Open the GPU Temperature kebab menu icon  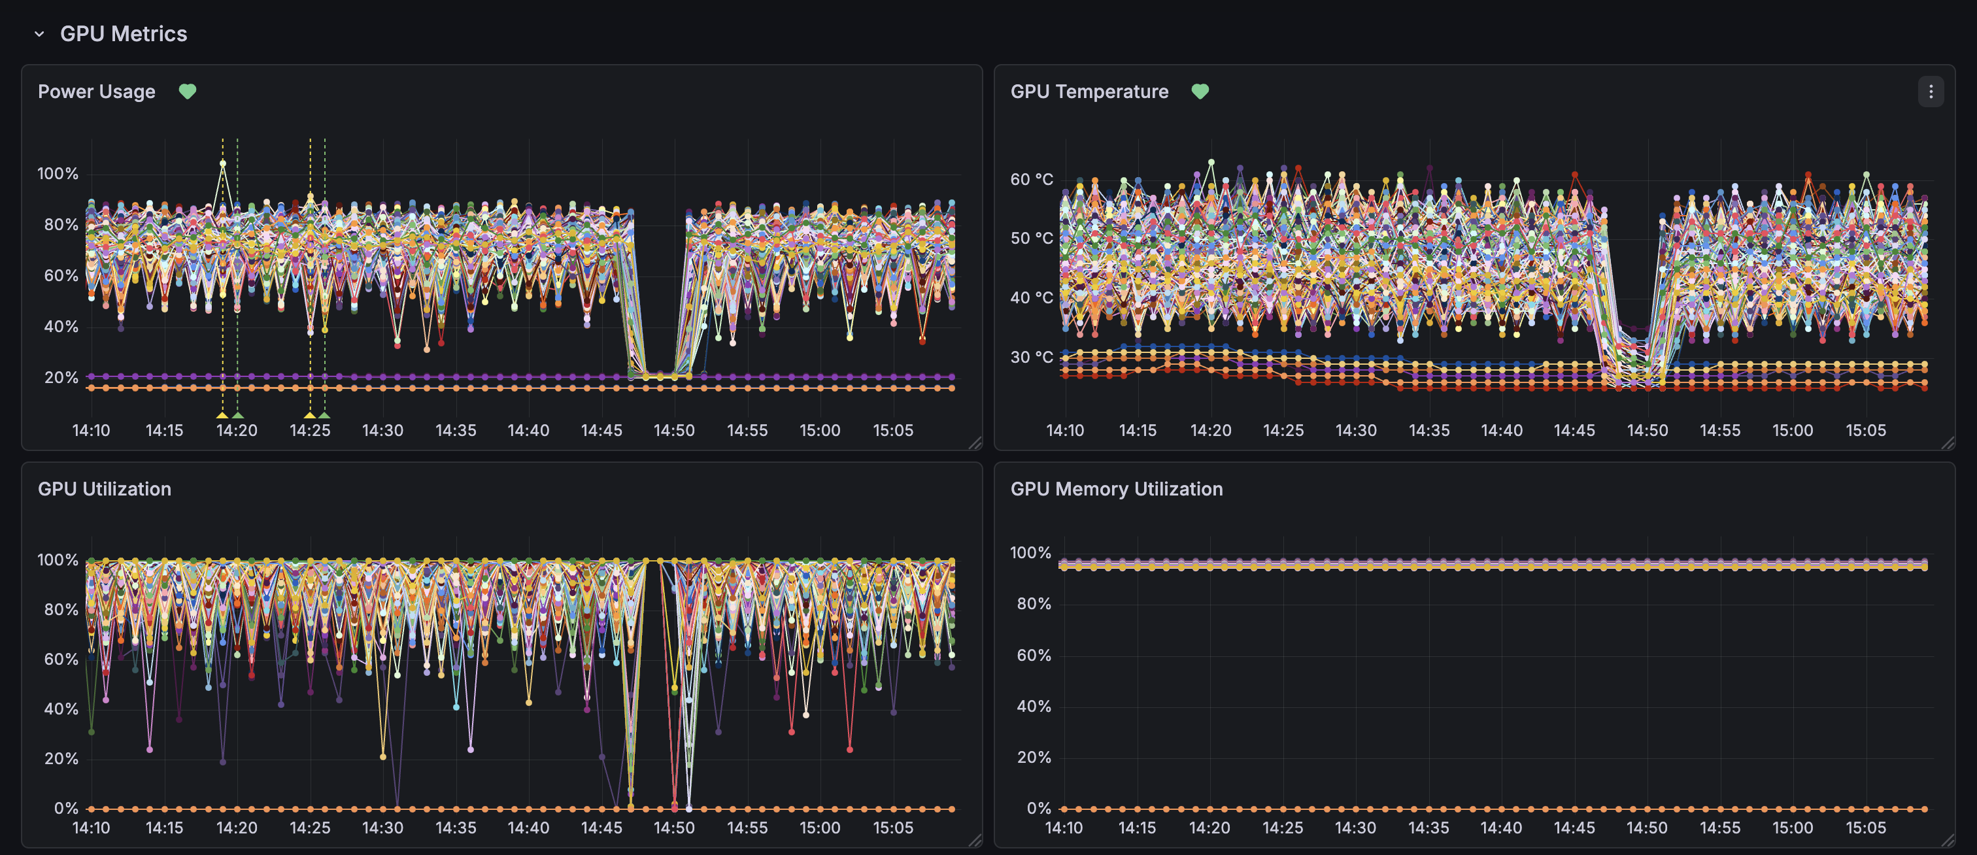click(x=1932, y=92)
